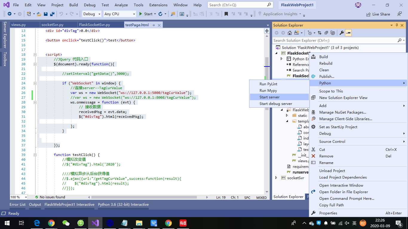The height and width of the screenshot is (229, 408).
Task: Click the Undo arrow icon
Action: pyautogui.click(x=61, y=14)
